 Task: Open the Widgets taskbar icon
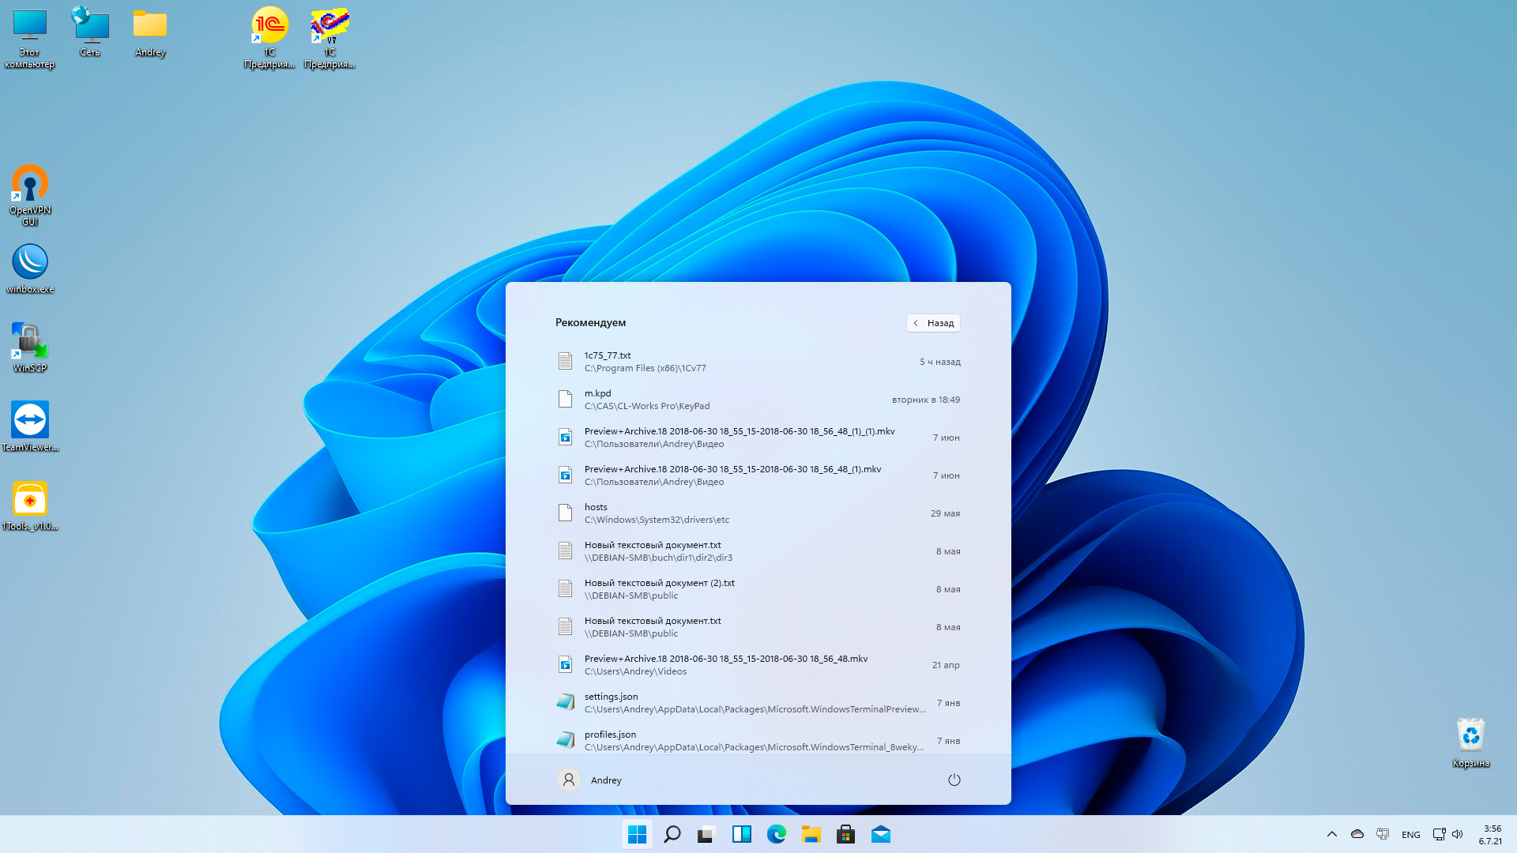coord(741,834)
